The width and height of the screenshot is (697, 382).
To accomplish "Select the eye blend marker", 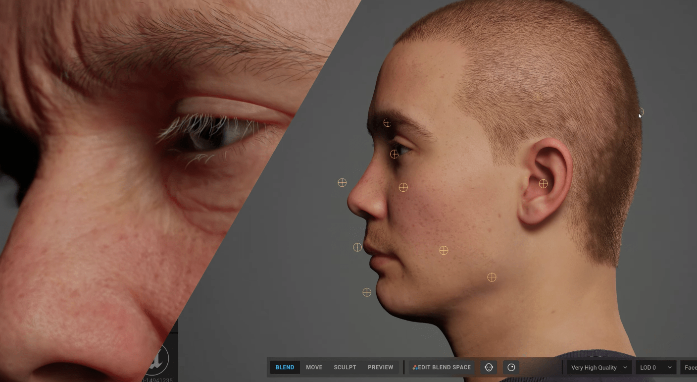I will click(x=394, y=154).
